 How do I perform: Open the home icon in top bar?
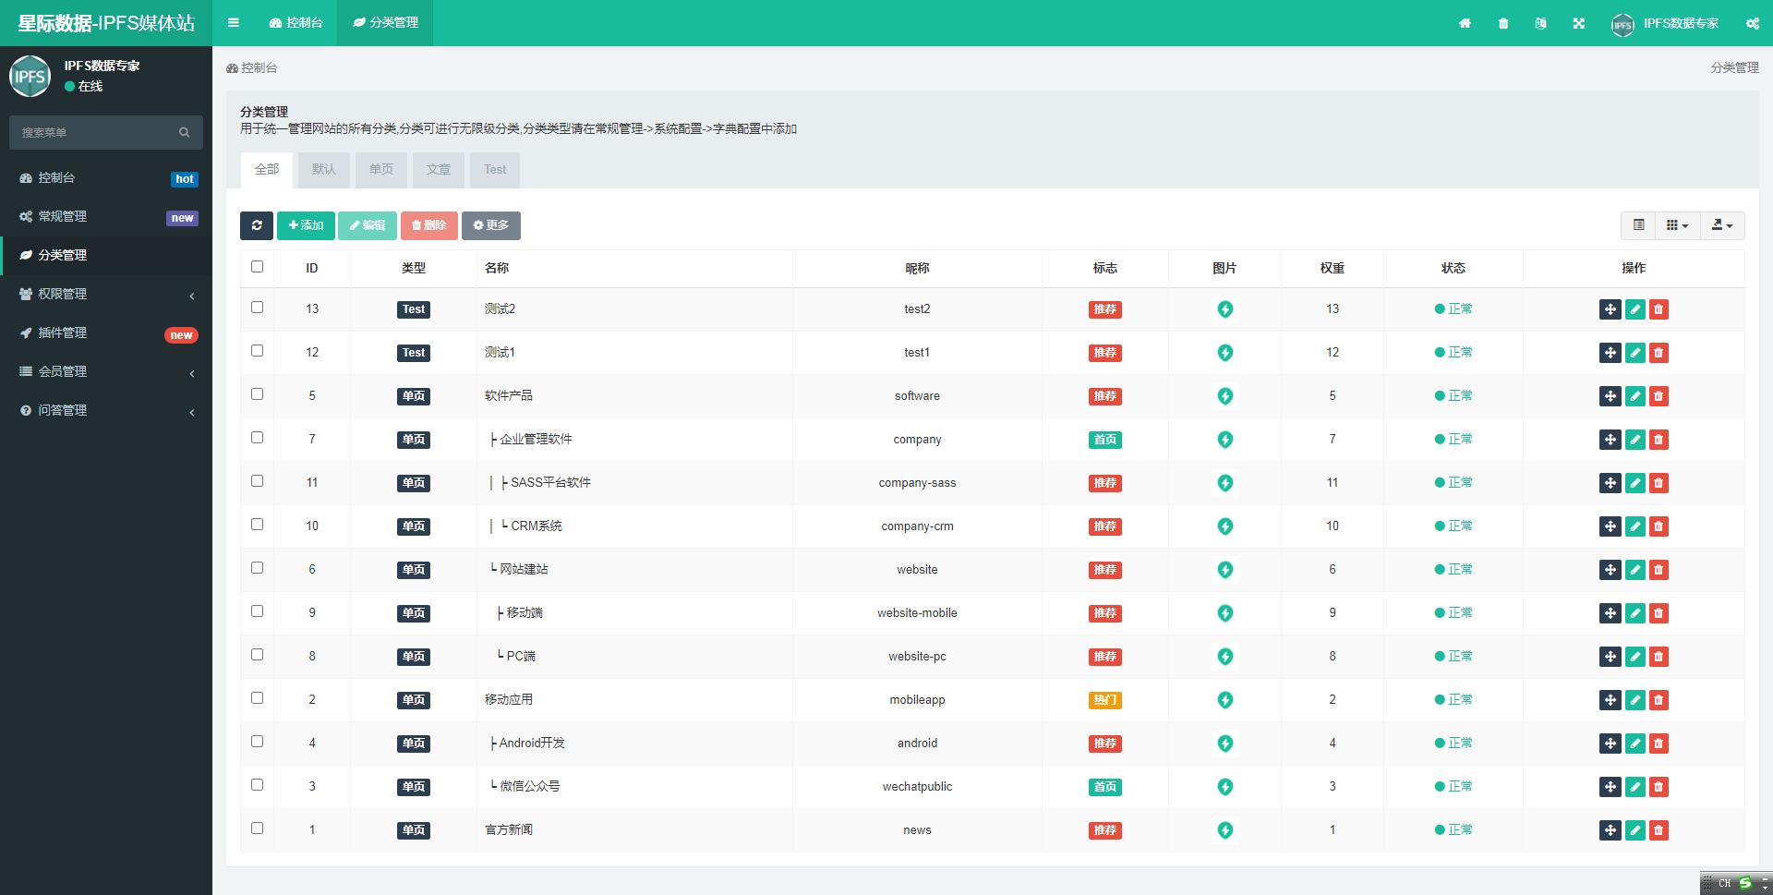pyautogui.click(x=1465, y=23)
